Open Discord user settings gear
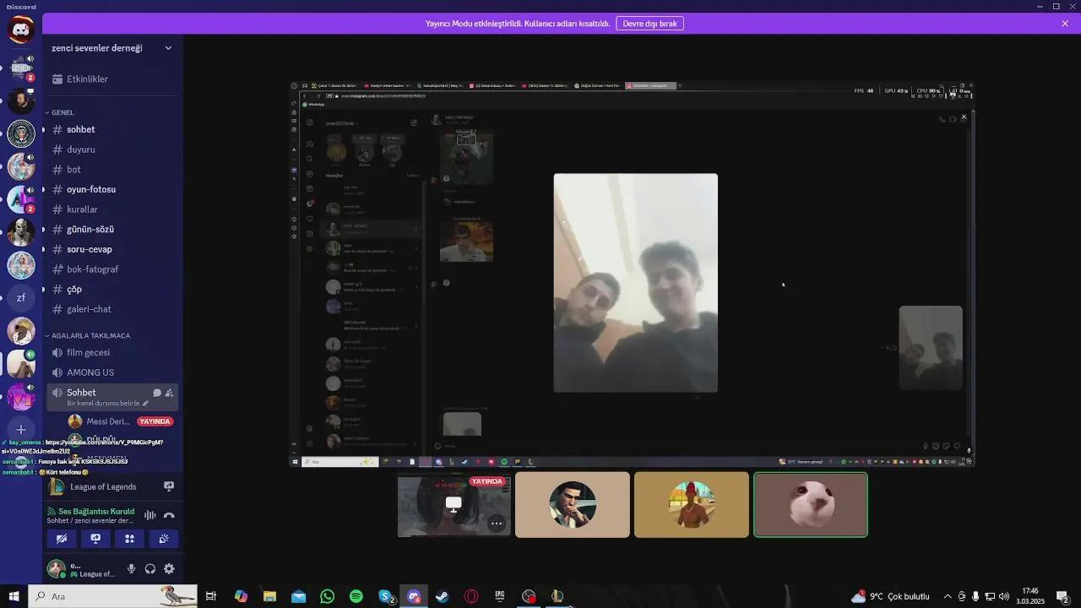The image size is (1081, 608). click(x=169, y=569)
